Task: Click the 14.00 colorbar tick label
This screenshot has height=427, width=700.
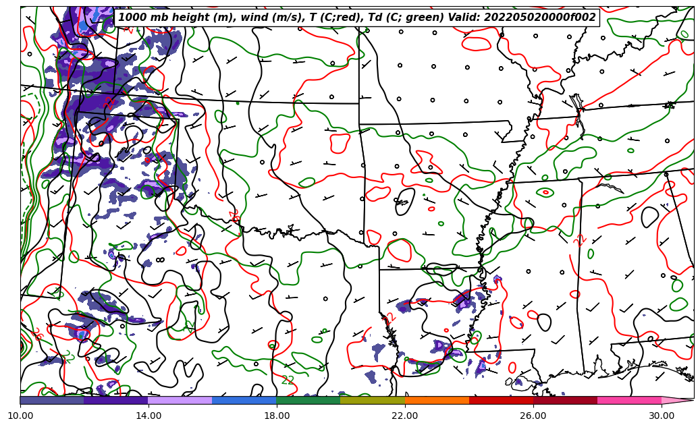Action: click(149, 416)
